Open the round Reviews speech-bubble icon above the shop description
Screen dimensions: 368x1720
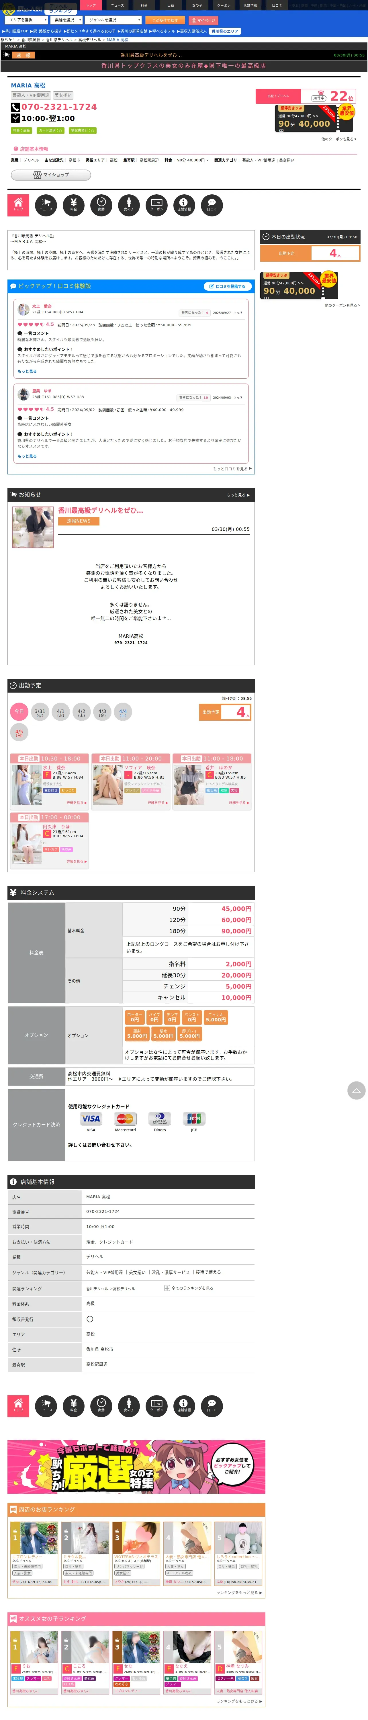coord(212,205)
